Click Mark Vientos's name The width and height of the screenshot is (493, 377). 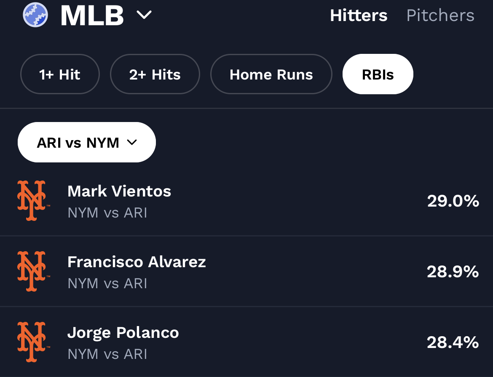(119, 191)
